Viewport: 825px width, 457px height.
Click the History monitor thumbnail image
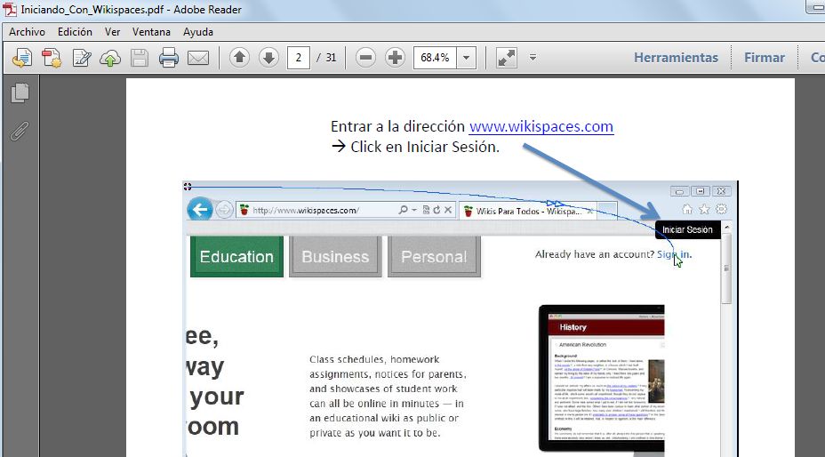click(601, 379)
